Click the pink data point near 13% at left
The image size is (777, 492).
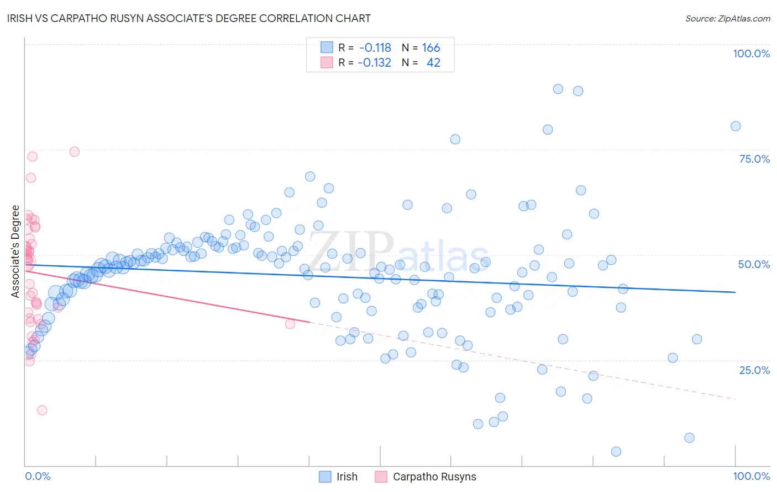pyautogui.click(x=42, y=410)
